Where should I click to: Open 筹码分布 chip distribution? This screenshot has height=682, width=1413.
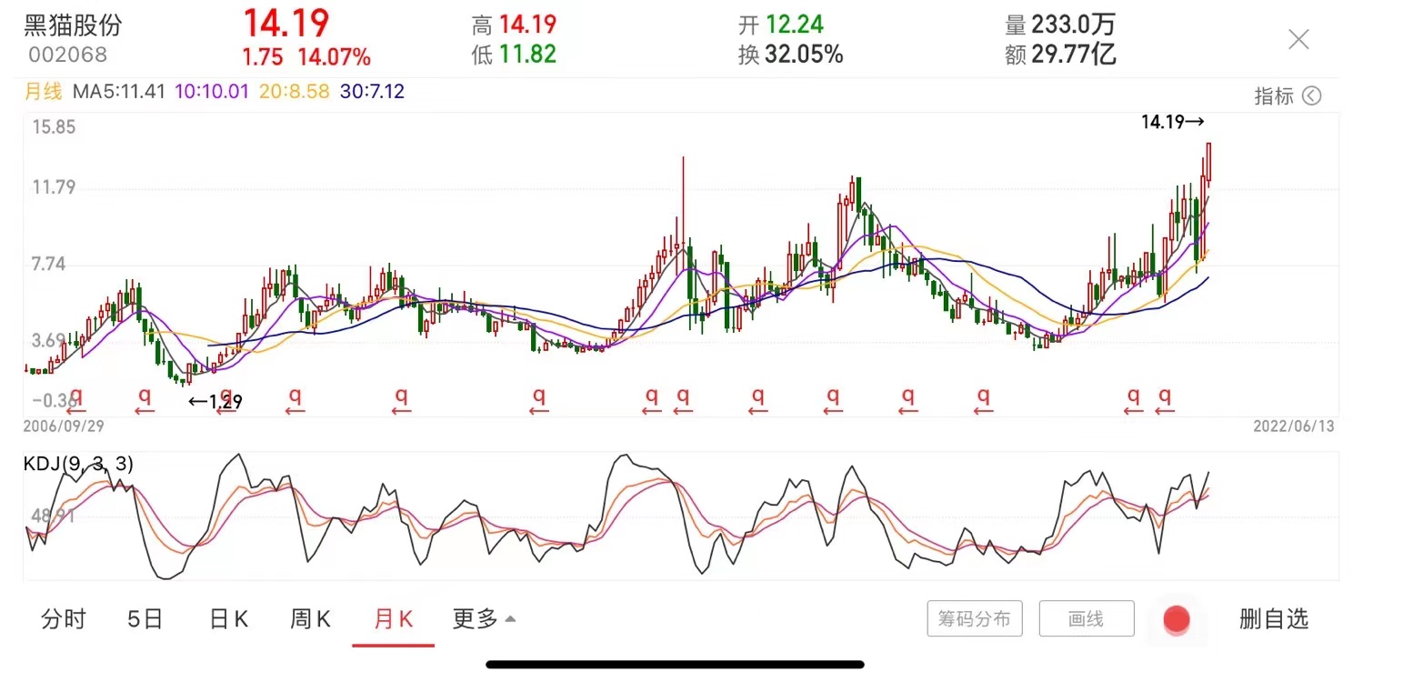pyautogui.click(x=975, y=619)
